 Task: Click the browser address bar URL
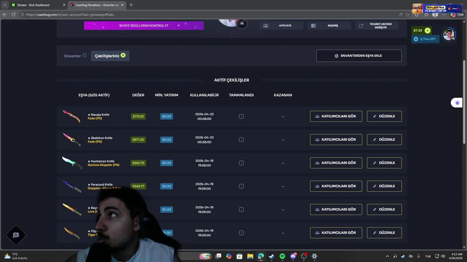click(x=70, y=15)
